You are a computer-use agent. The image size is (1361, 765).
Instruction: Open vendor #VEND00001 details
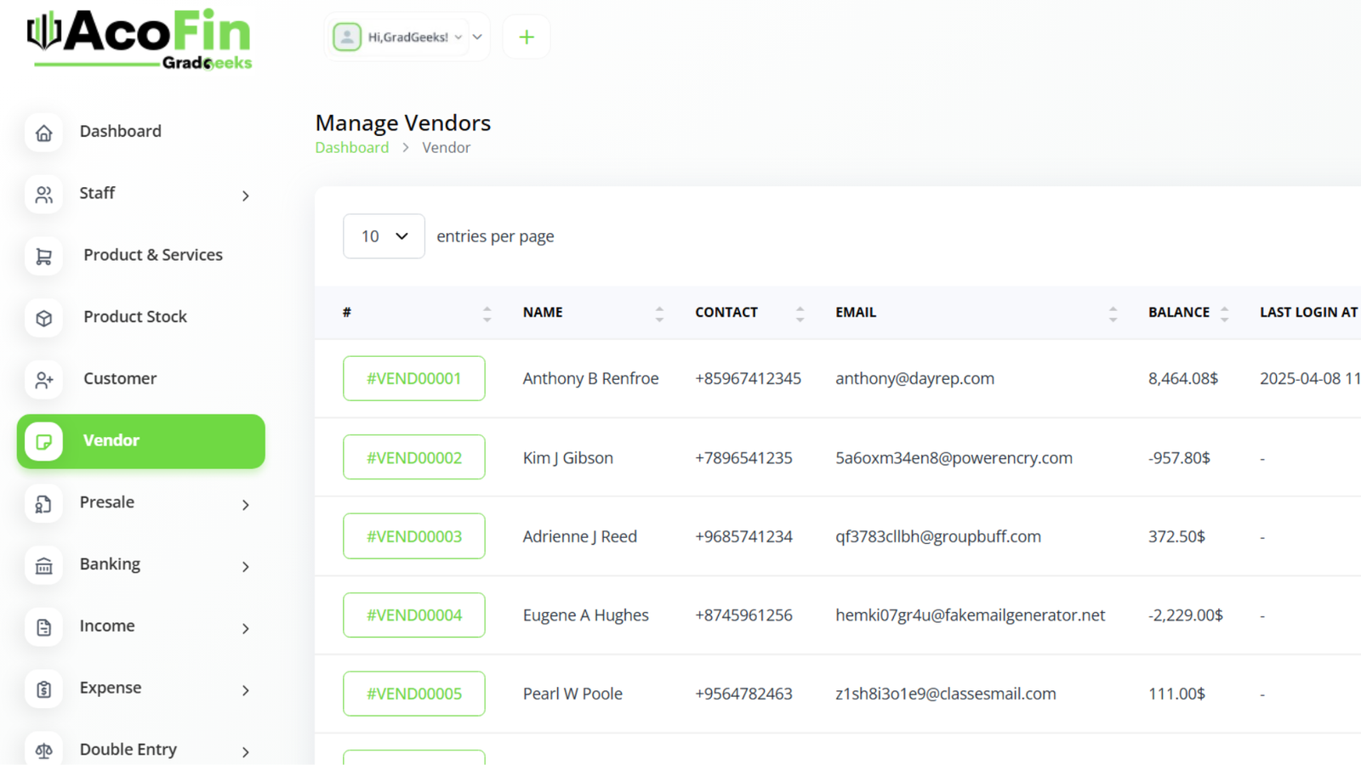pyautogui.click(x=414, y=378)
